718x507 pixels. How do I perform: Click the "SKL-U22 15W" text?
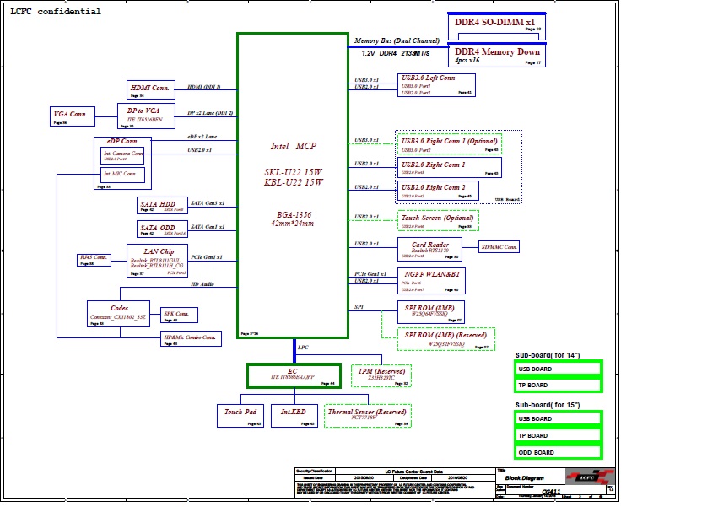pos(293,172)
